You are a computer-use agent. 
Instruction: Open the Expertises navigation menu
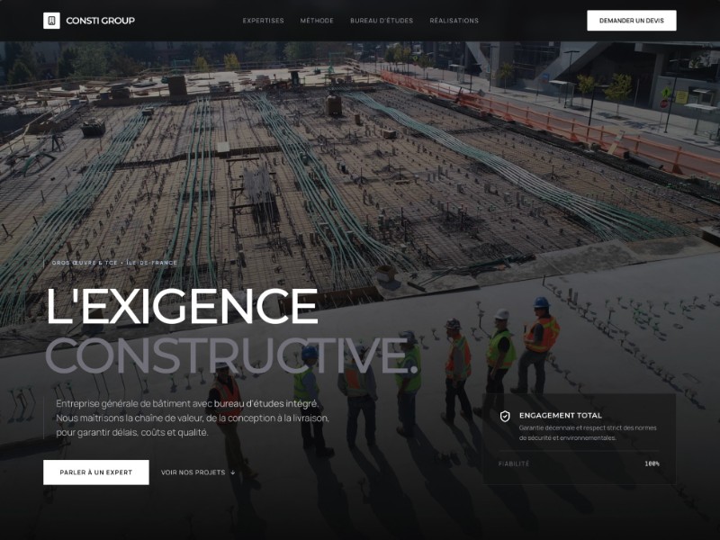[262, 20]
